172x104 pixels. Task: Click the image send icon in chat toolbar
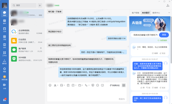tap(62, 85)
